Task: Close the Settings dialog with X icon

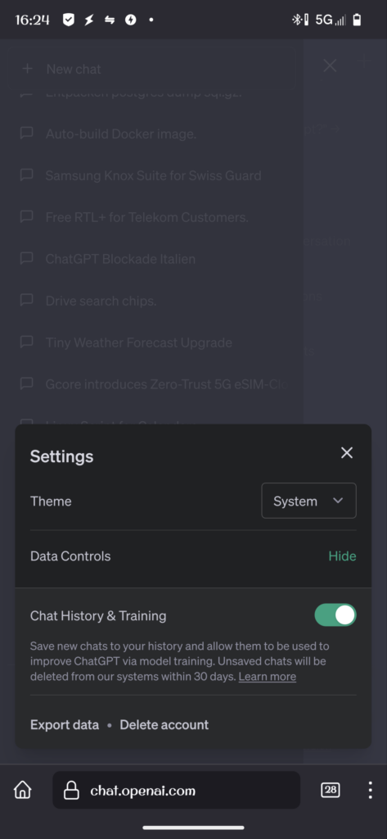Action: coord(347,452)
